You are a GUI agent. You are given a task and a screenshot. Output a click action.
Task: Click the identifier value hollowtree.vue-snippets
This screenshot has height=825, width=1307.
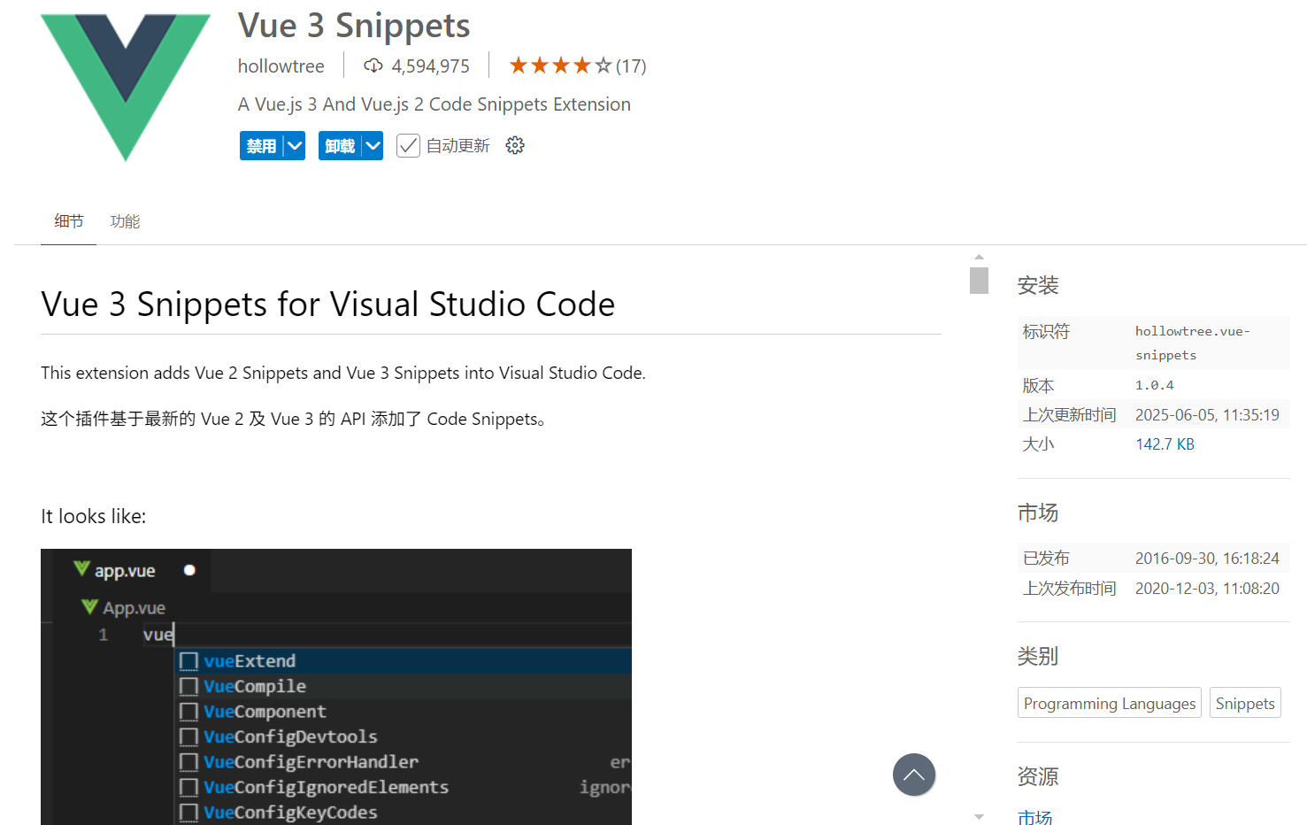click(1193, 343)
